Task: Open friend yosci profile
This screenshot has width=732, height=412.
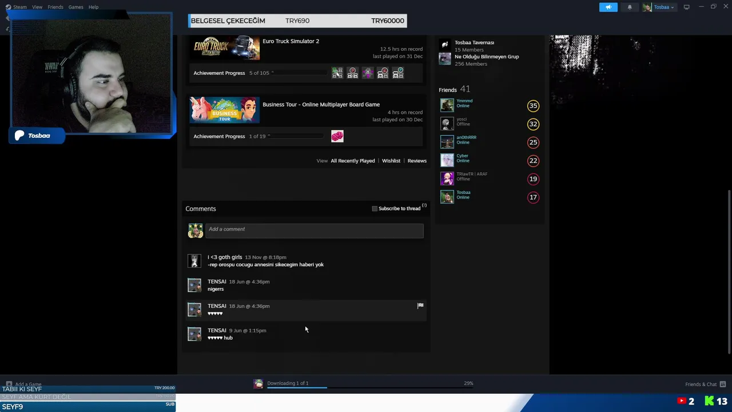Action: [462, 119]
